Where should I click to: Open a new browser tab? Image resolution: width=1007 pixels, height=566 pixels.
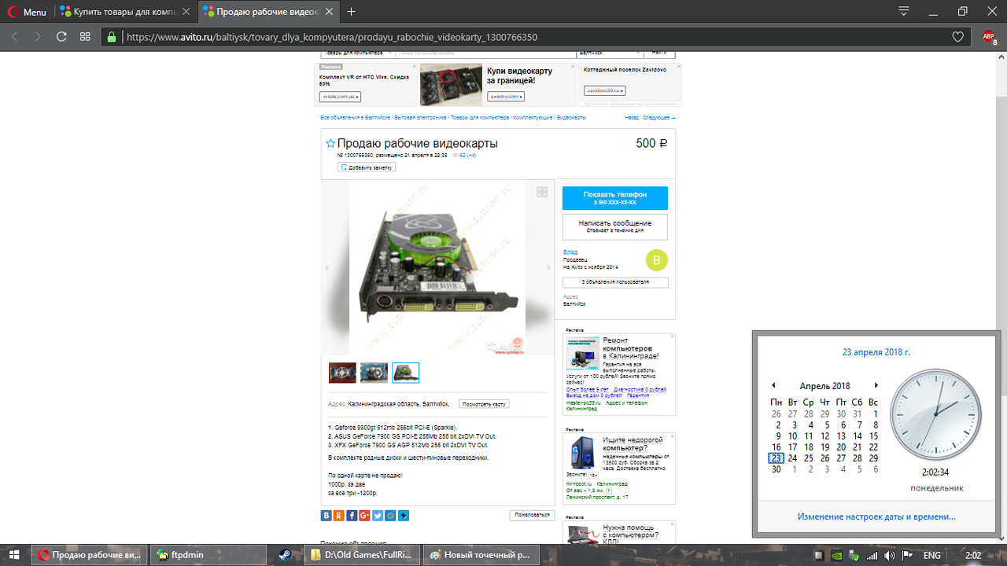[352, 12]
